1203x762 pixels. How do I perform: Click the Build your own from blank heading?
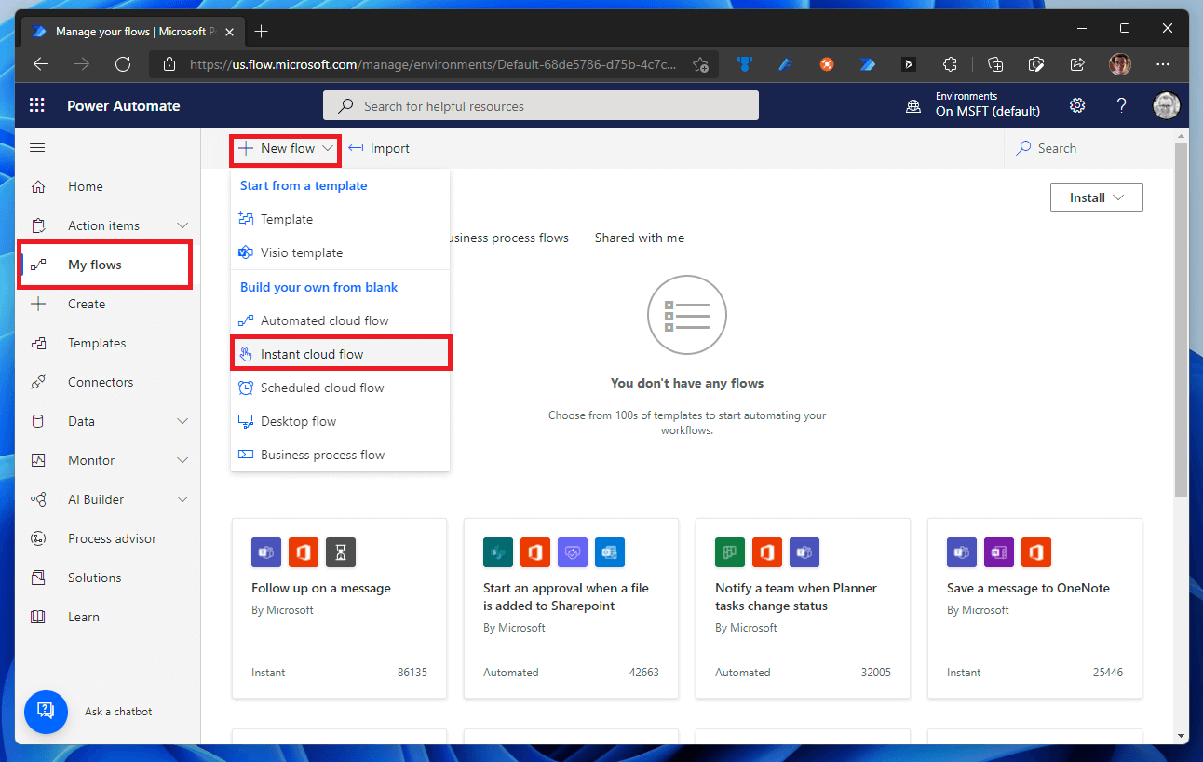tap(318, 287)
